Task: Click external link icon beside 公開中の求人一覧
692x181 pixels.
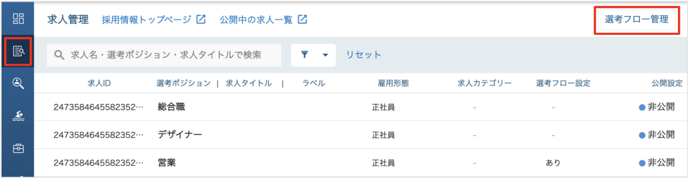Action: coord(302,20)
